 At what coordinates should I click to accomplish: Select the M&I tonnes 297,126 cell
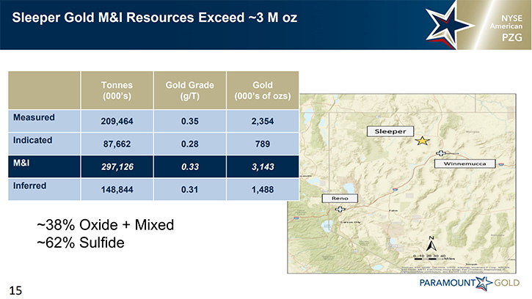(x=117, y=166)
